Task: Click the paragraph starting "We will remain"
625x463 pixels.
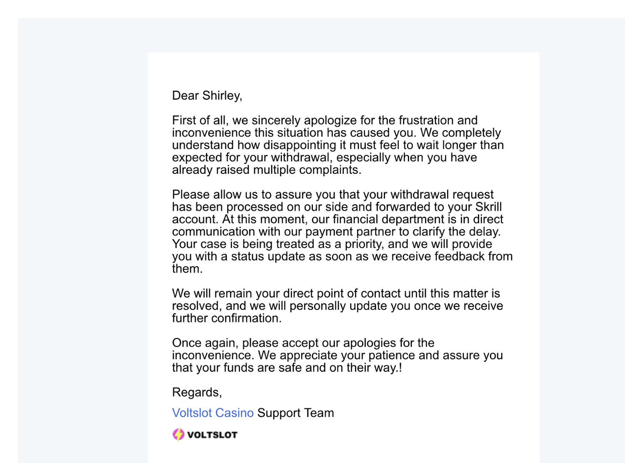Action: pyautogui.click(x=337, y=306)
